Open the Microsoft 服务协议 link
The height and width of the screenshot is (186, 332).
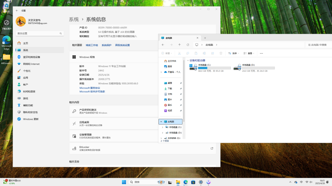coord(90,88)
